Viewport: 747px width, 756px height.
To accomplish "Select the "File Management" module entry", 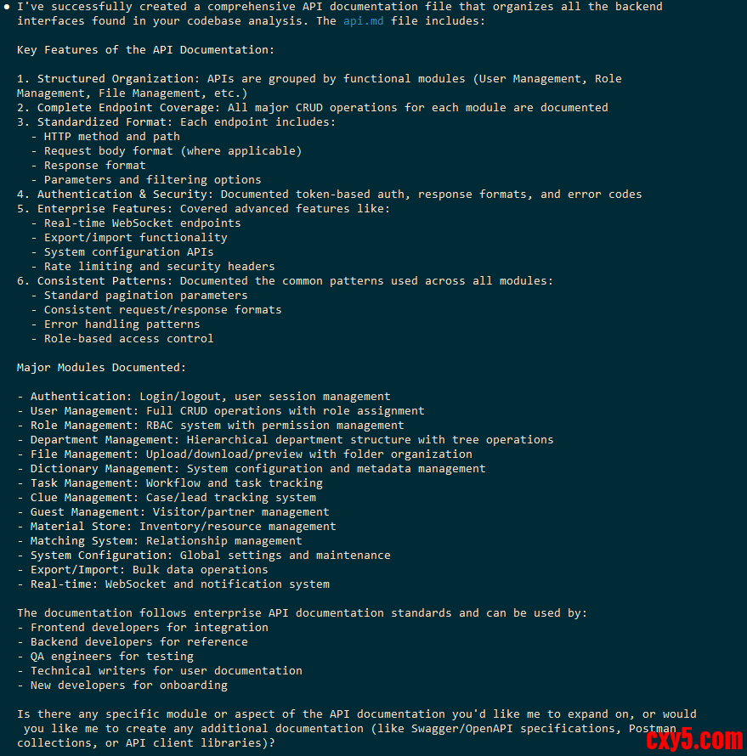I will pyautogui.click(x=245, y=454).
